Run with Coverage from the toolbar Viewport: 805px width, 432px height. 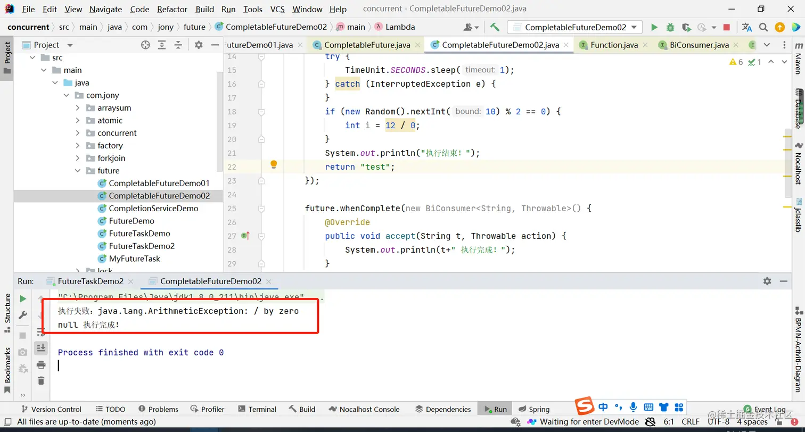[x=686, y=27]
